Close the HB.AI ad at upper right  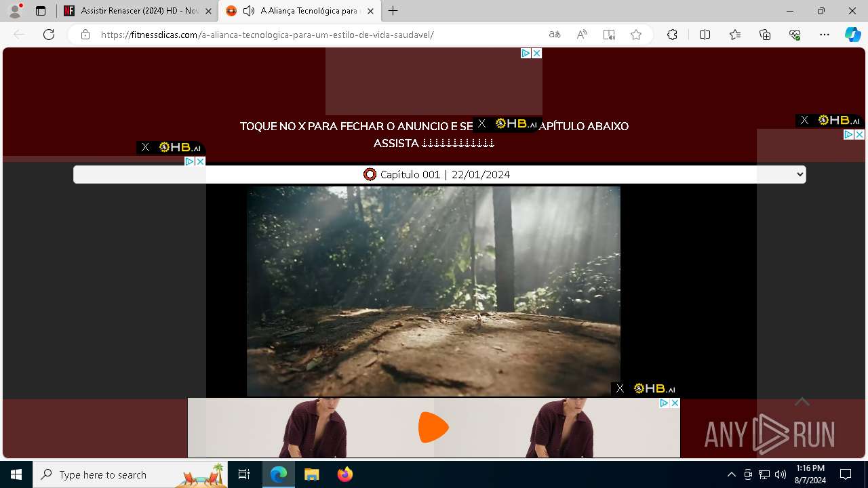pyautogui.click(x=804, y=120)
